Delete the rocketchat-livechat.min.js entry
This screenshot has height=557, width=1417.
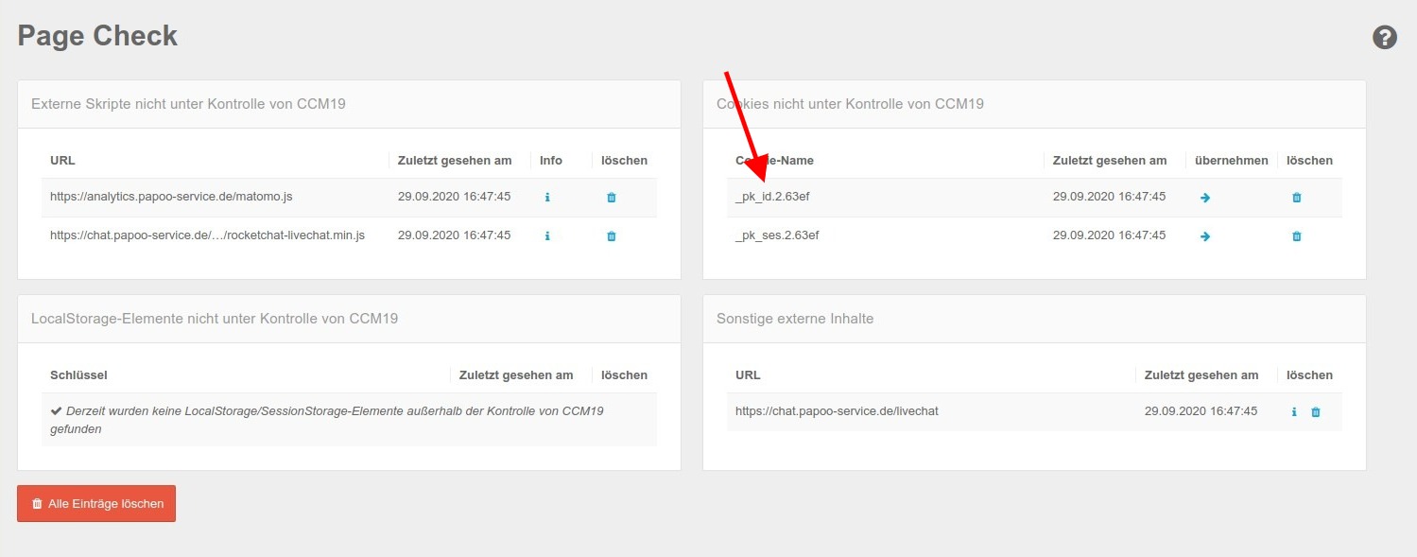[x=611, y=235]
